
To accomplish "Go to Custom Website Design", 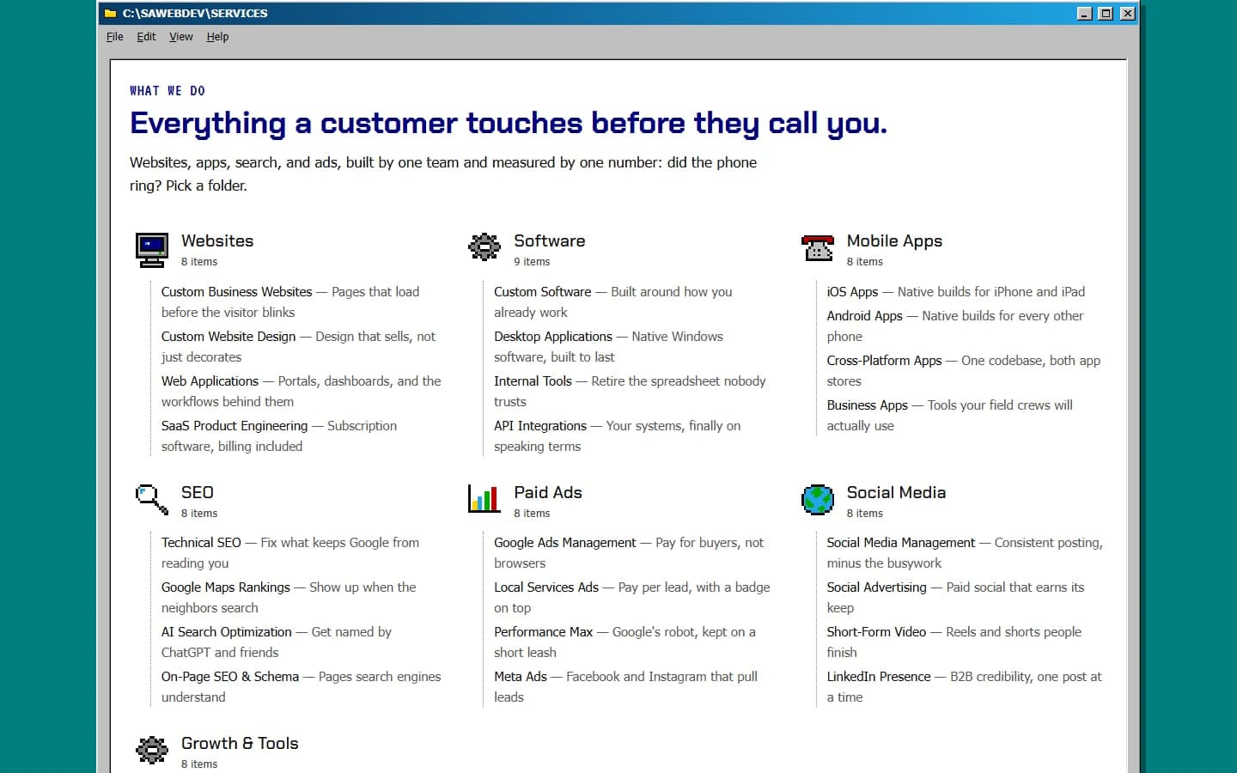I will coord(229,337).
